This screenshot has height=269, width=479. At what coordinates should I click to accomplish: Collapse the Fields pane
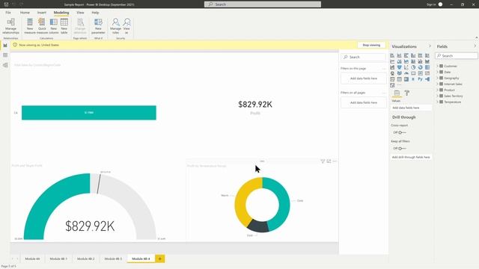tap(475, 46)
